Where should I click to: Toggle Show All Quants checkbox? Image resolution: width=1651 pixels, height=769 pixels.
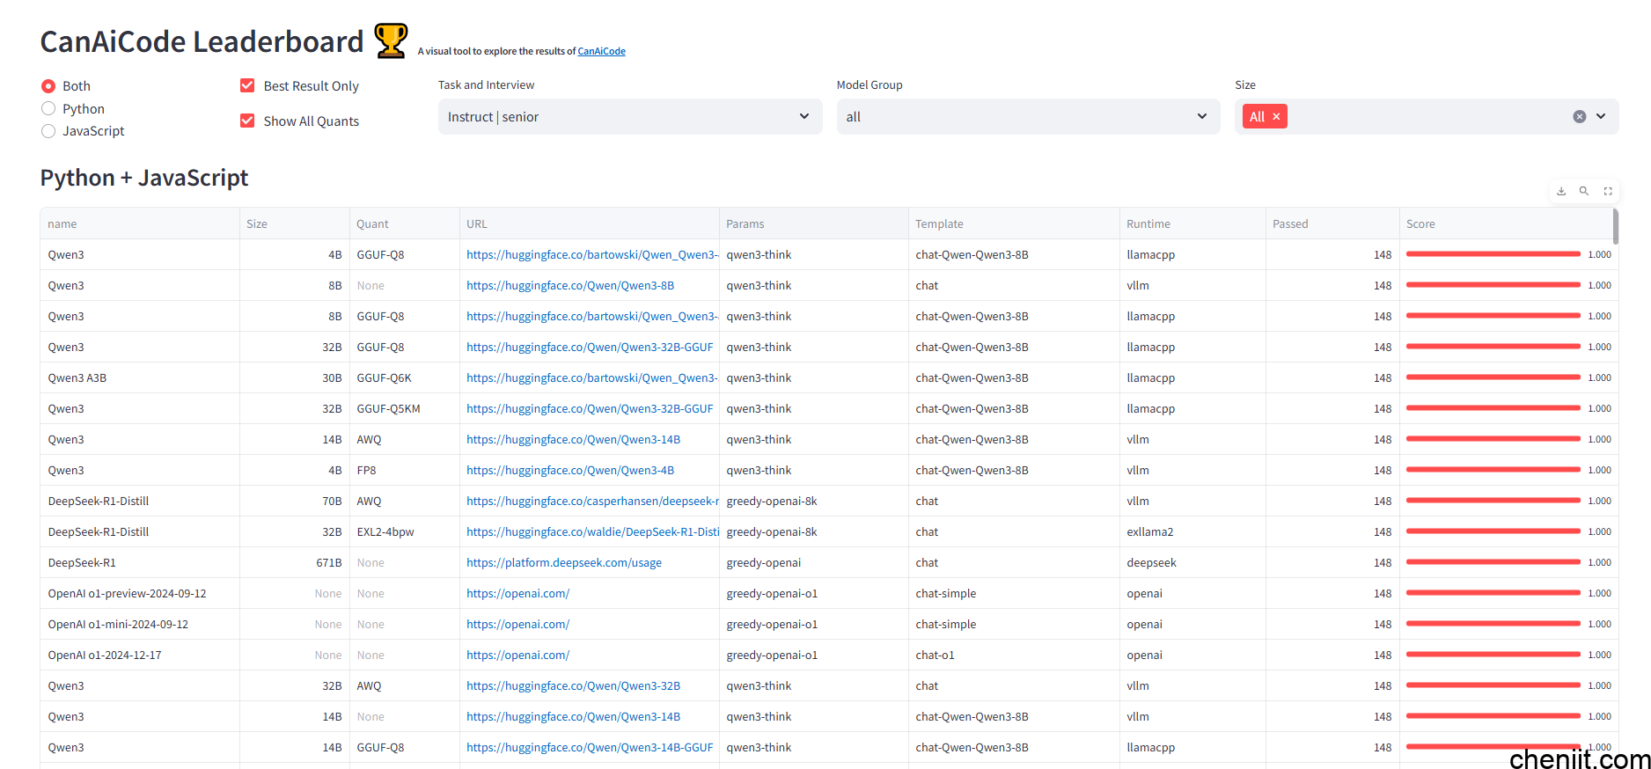click(247, 121)
